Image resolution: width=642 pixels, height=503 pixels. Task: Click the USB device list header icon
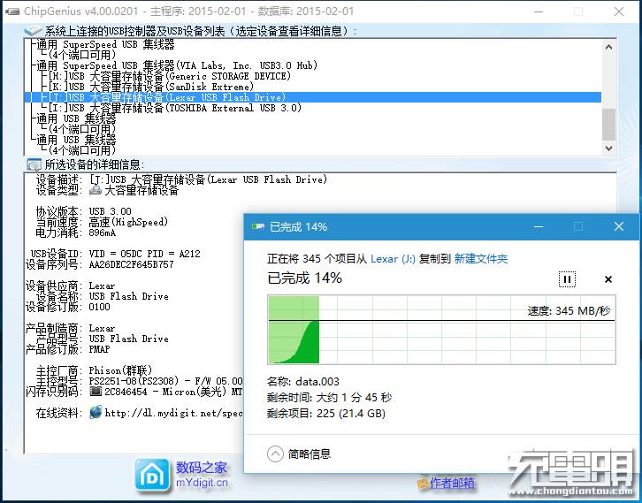[33, 31]
